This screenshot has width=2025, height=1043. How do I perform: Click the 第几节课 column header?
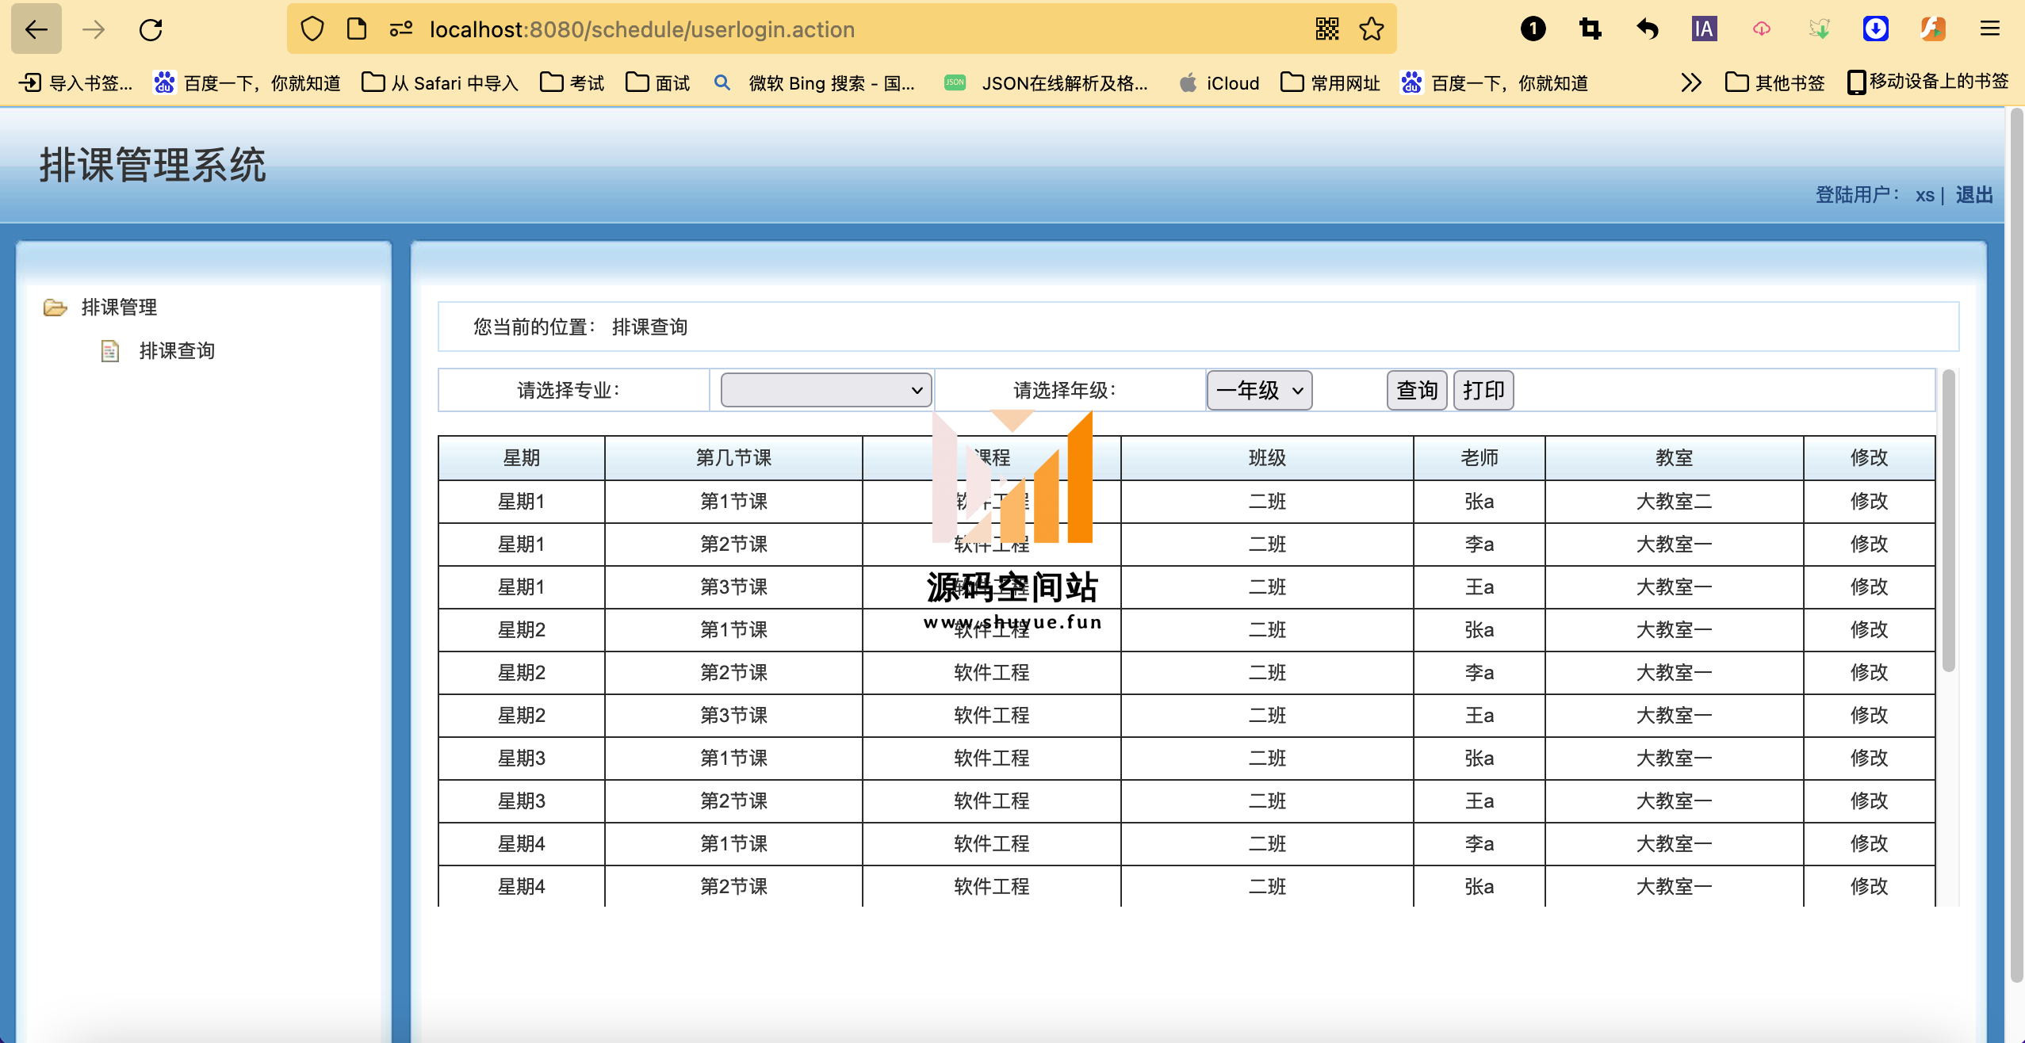(733, 458)
